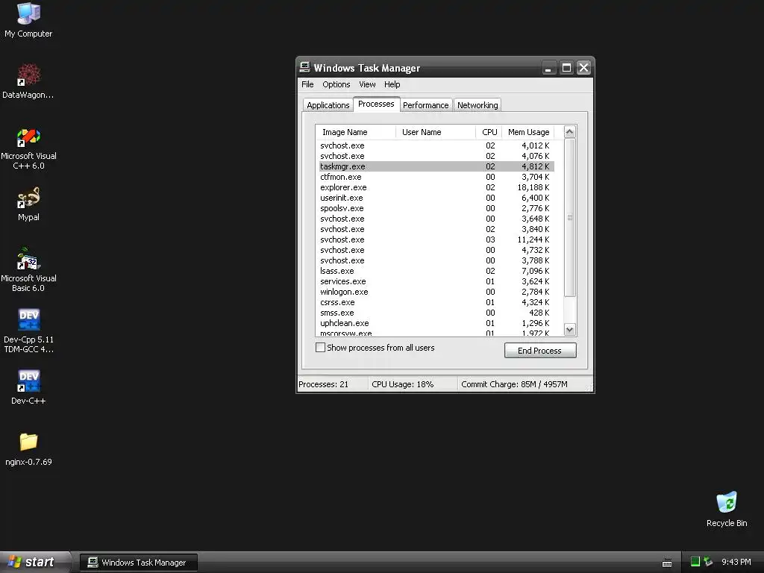Select svchost.exe using 4,012 K memory

coord(436,145)
